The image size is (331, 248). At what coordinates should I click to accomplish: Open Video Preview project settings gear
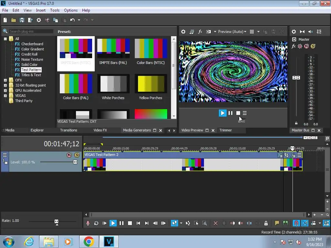coord(183,32)
